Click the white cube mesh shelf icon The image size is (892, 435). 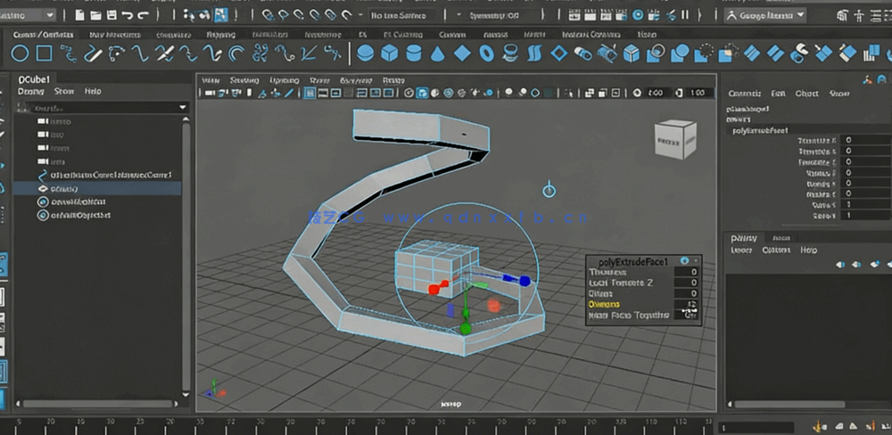click(x=632, y=54)
